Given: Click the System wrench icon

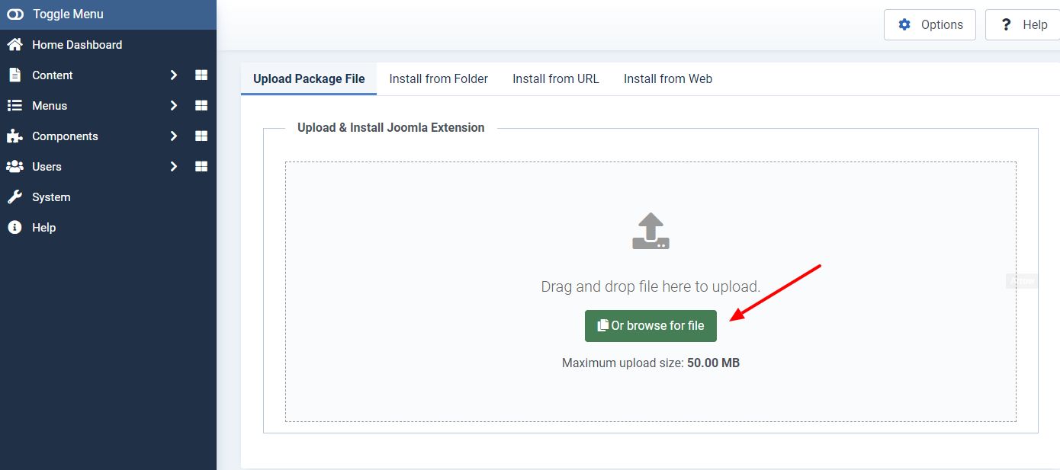Looking at the screenshot, I should (14, 197).
